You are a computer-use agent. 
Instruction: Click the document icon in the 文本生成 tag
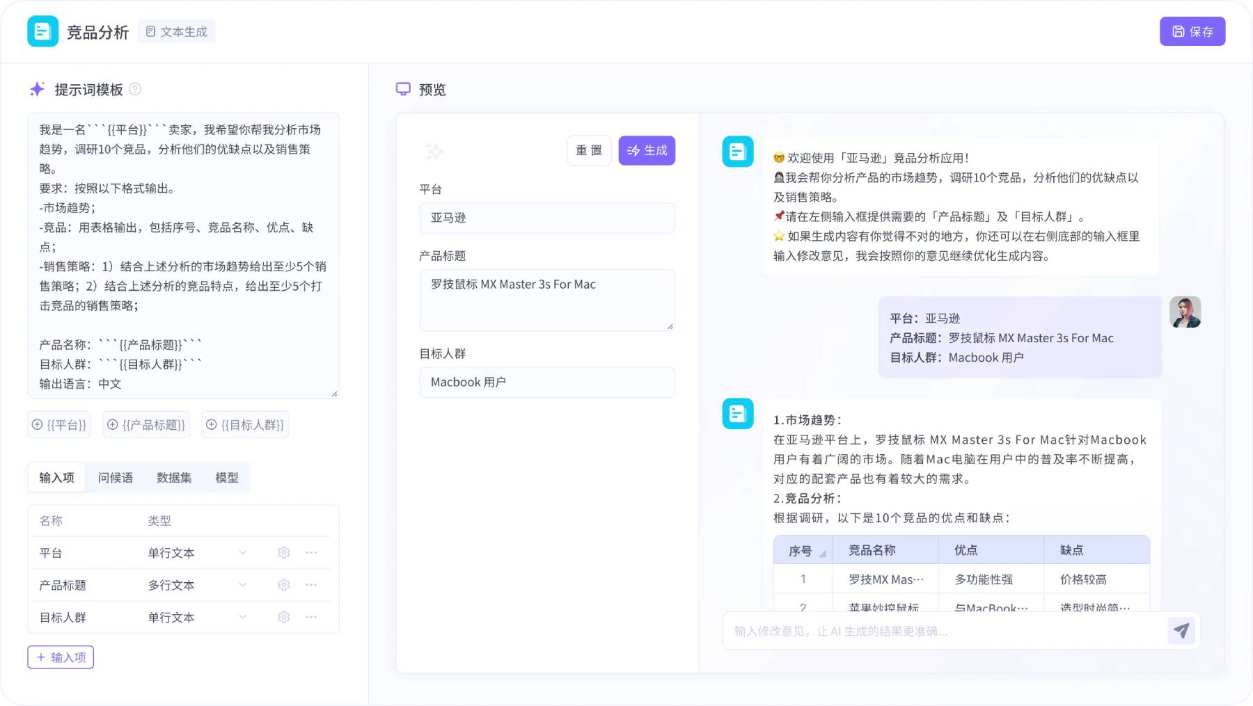point(150,31)
